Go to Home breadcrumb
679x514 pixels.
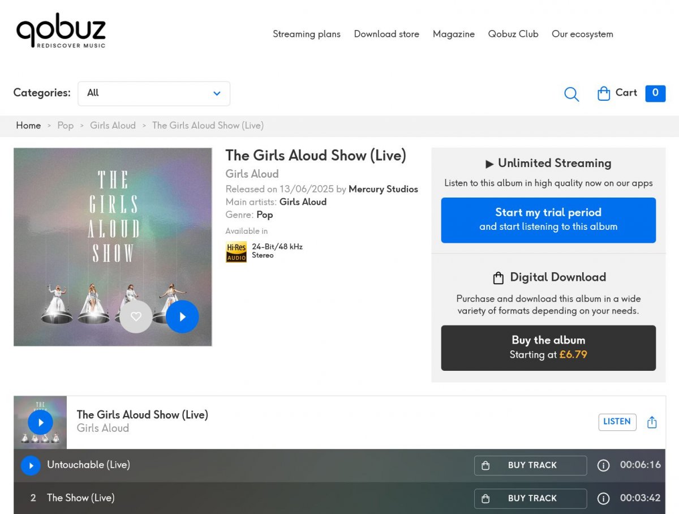(28, 126)
